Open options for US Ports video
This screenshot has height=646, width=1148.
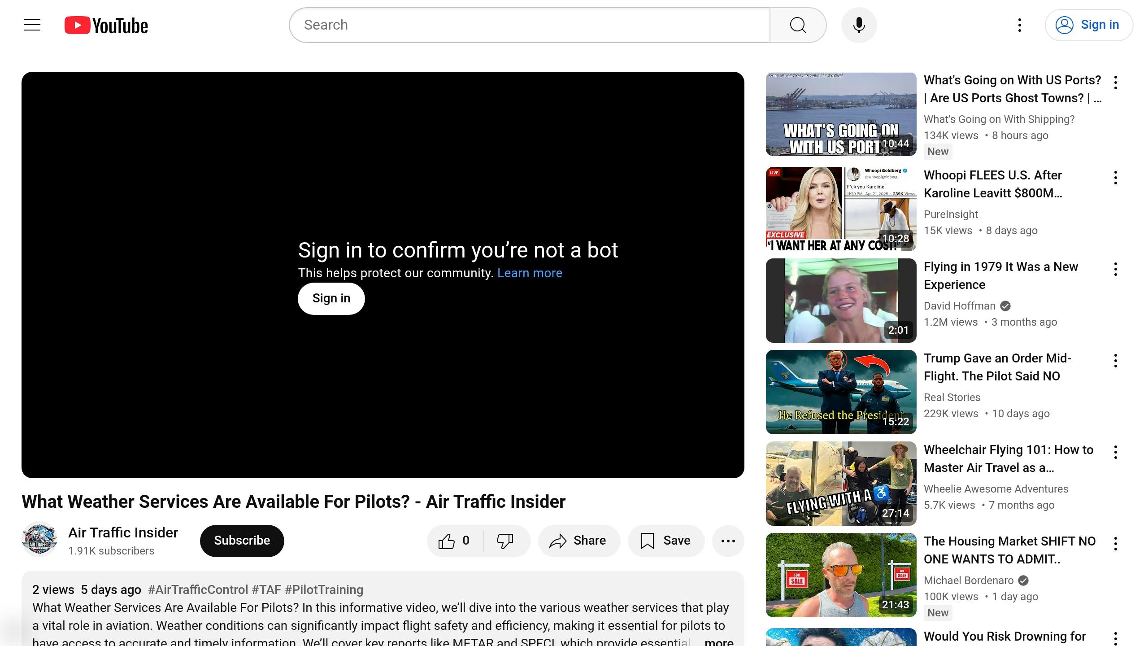(1115, 83)
